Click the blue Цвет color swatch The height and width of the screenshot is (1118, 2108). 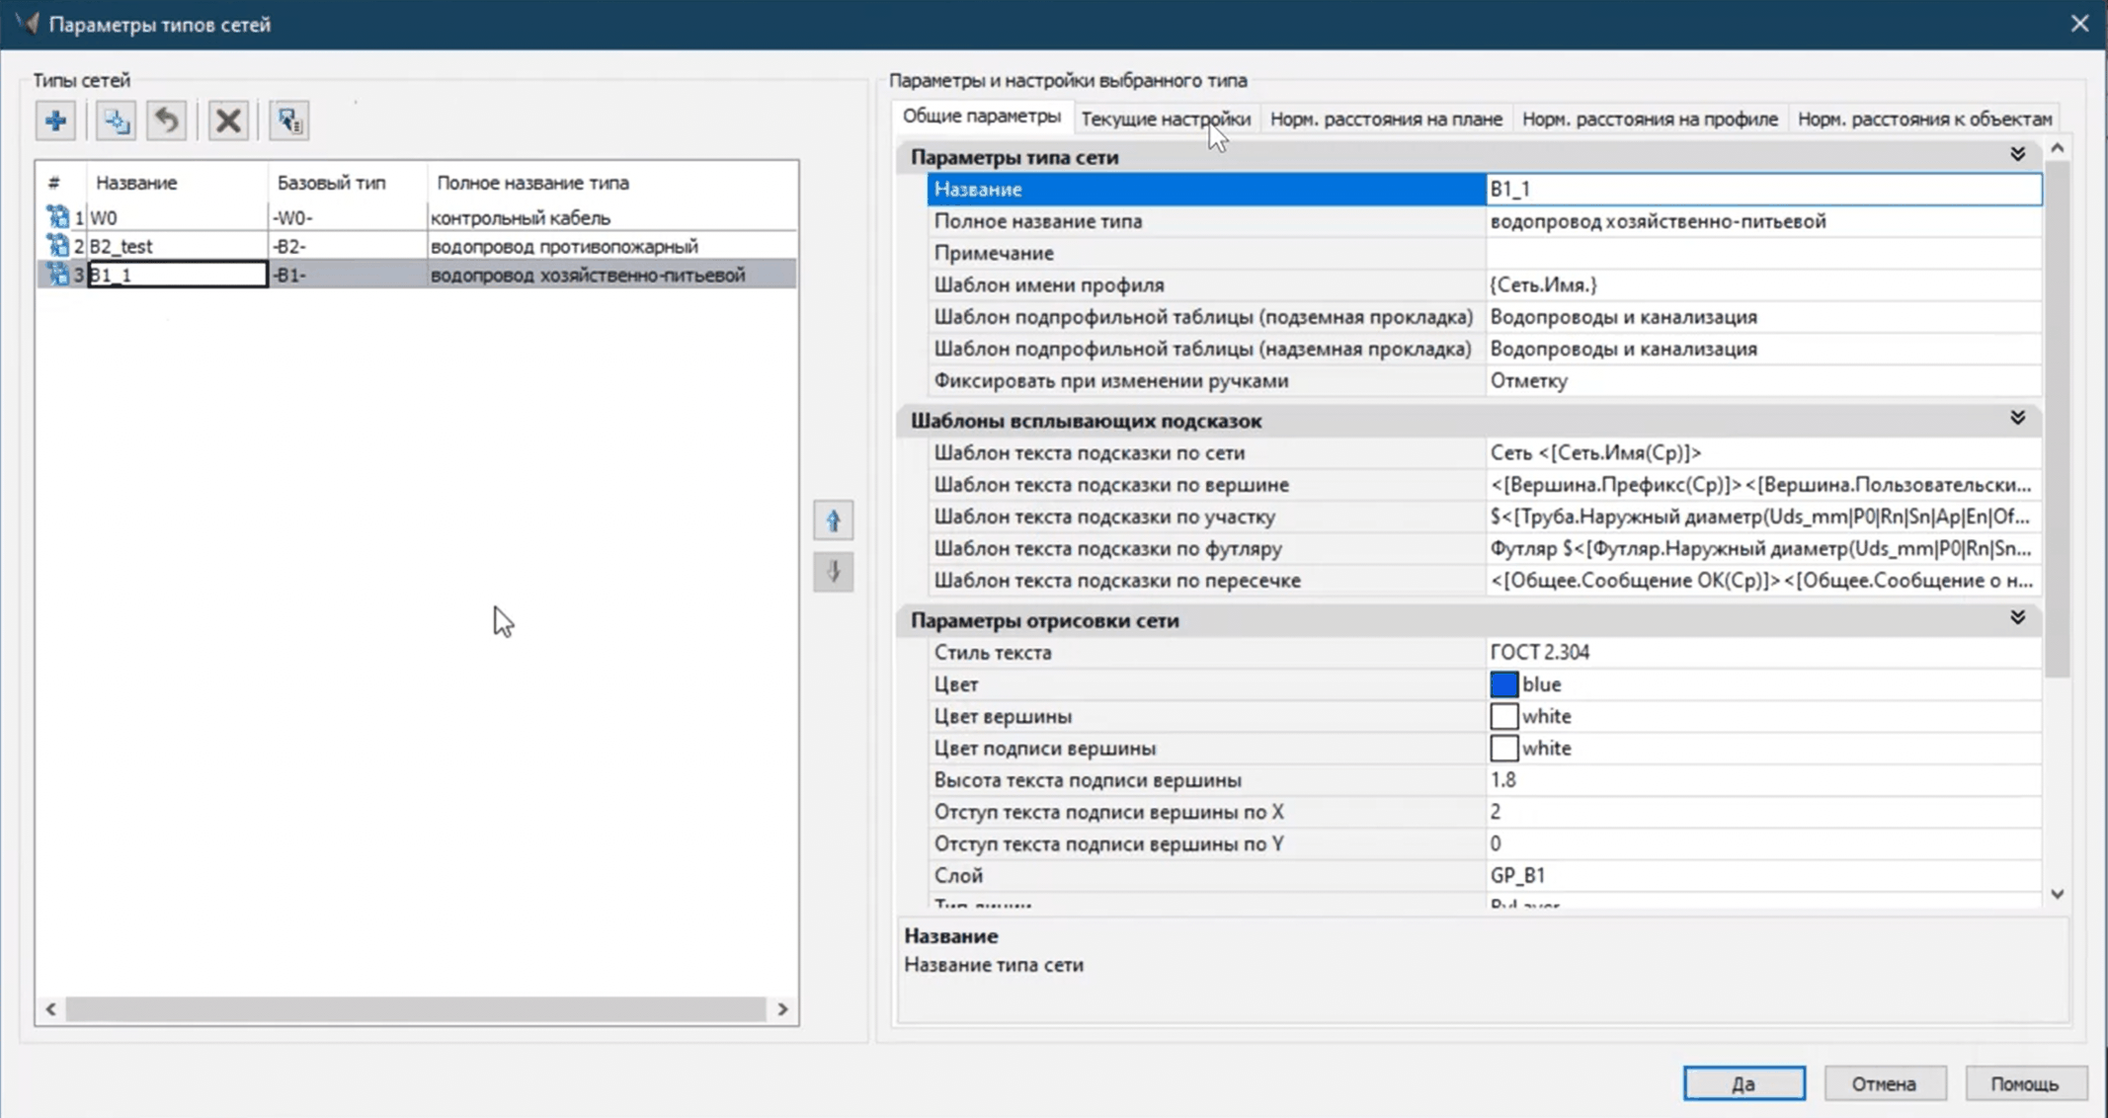[1503, 684]
